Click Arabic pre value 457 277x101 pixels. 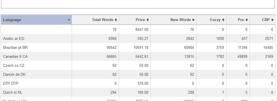pos(244,38)
